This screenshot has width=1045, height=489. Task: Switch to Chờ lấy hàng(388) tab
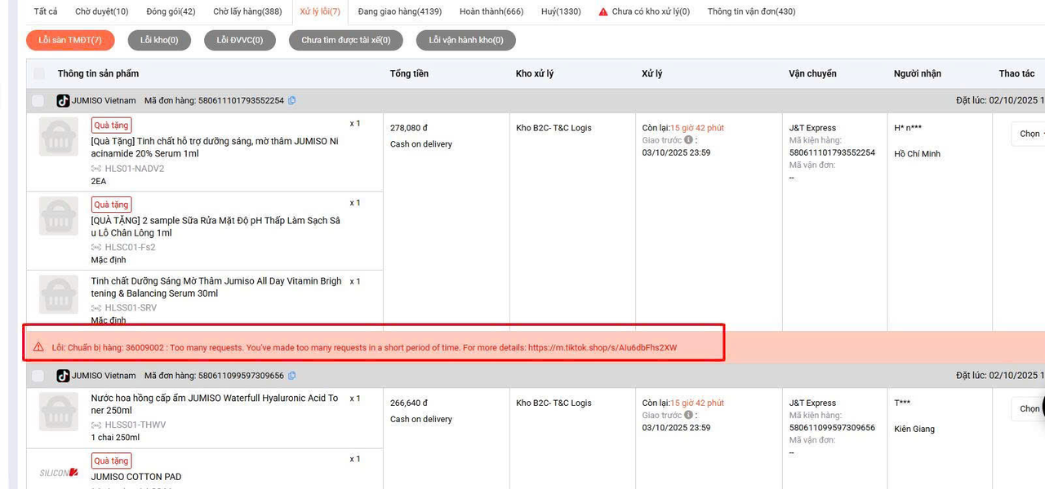point(247,11)
